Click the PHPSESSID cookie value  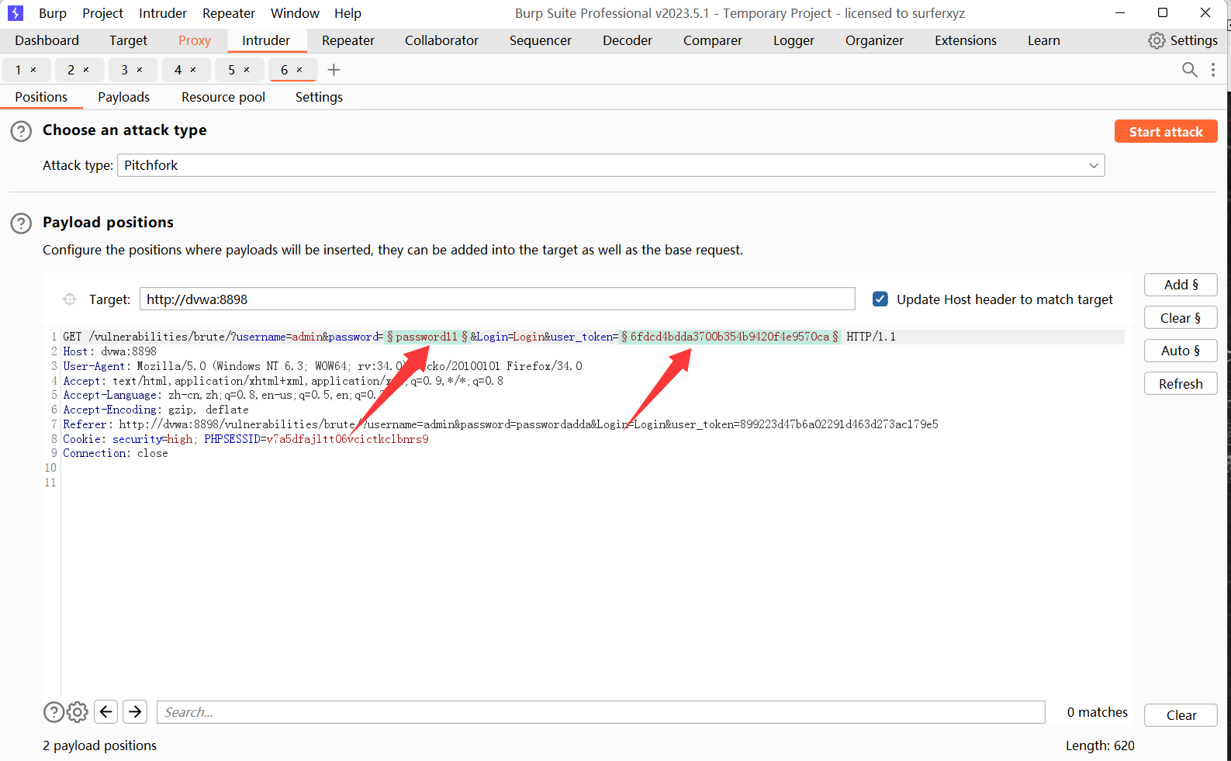(x=347, y=439)
